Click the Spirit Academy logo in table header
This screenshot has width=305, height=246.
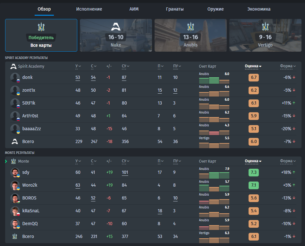pyautogui.click(x=13, y=66)
